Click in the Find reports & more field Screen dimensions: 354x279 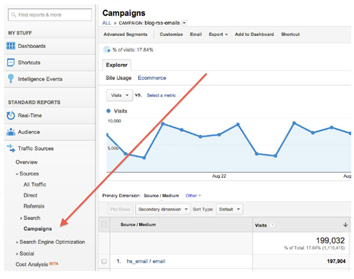tap(50, 15)
